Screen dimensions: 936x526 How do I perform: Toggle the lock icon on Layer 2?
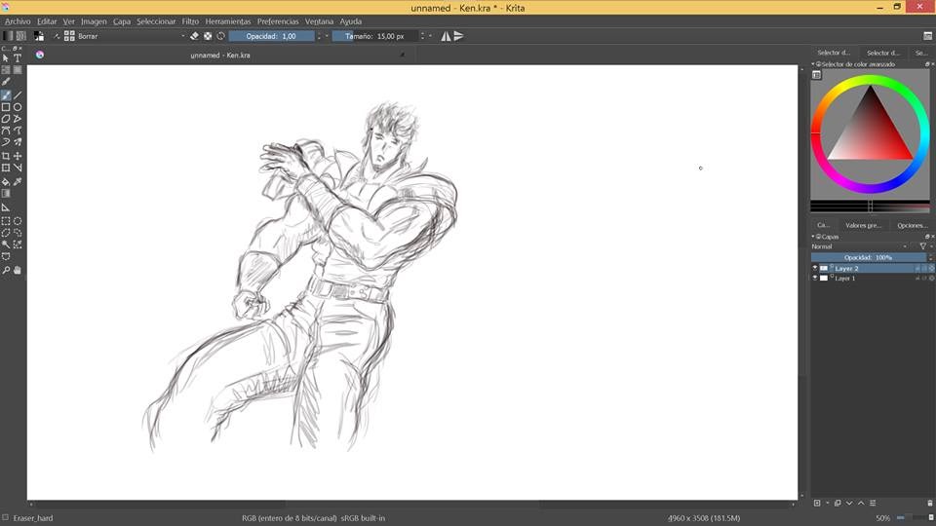pos(918,269)
